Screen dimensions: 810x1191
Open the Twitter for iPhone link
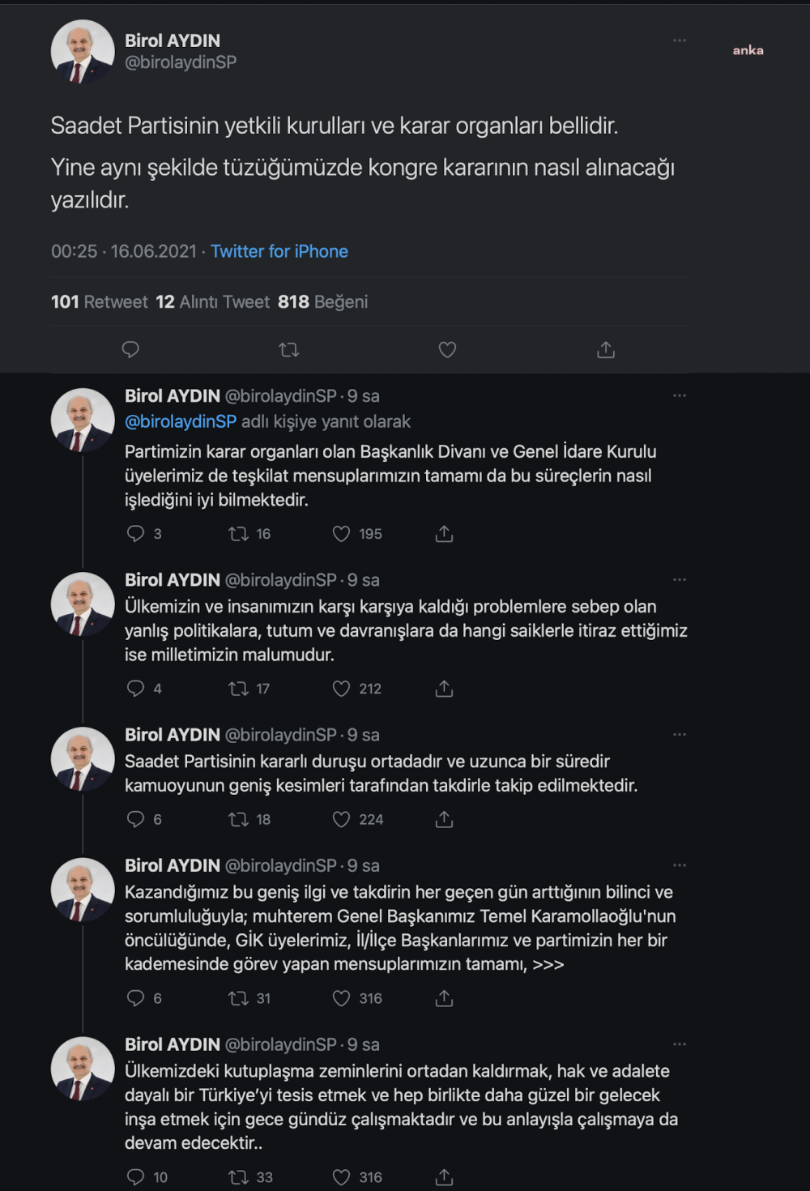279,251
